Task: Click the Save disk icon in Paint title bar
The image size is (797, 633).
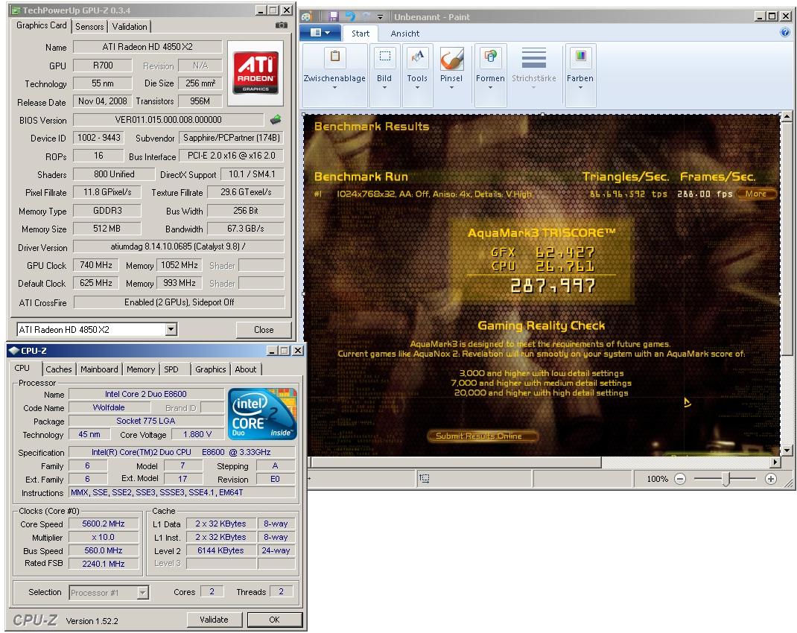Action: 334,17
